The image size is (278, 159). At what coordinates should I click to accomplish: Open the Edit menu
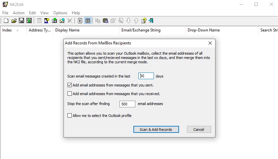32,13
